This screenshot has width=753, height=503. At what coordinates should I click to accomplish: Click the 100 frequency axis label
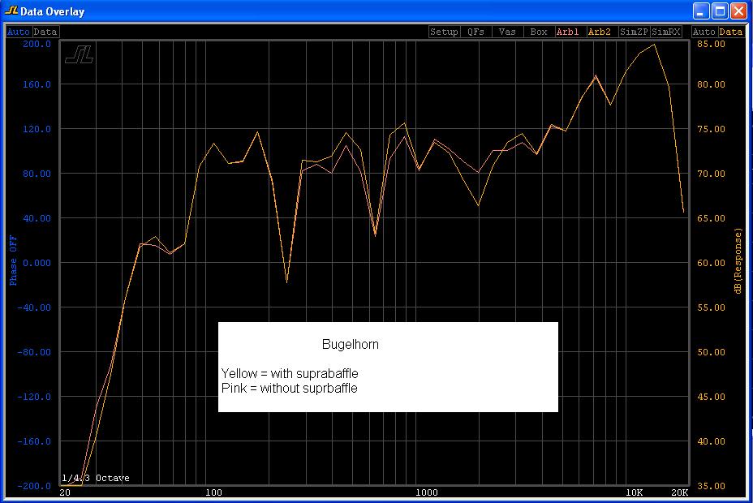(213, 492)
